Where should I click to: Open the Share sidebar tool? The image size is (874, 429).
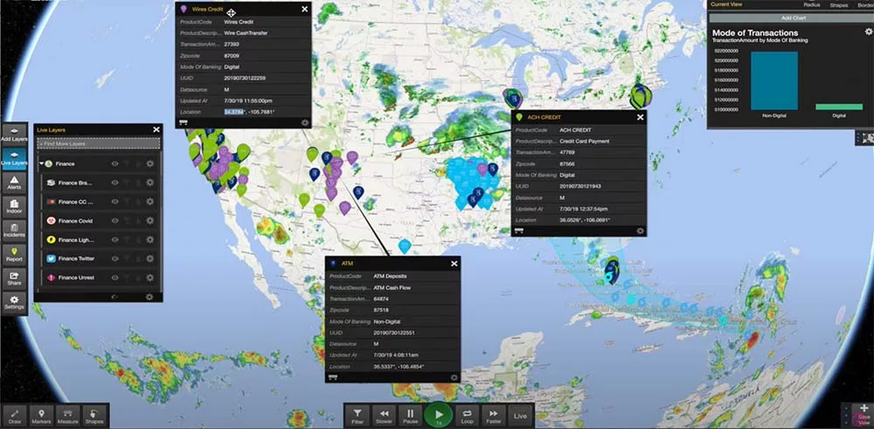pyautogui.click(x=14, y=279)
